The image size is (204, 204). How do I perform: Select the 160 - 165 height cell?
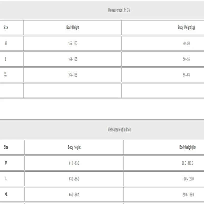pos(73,59)
